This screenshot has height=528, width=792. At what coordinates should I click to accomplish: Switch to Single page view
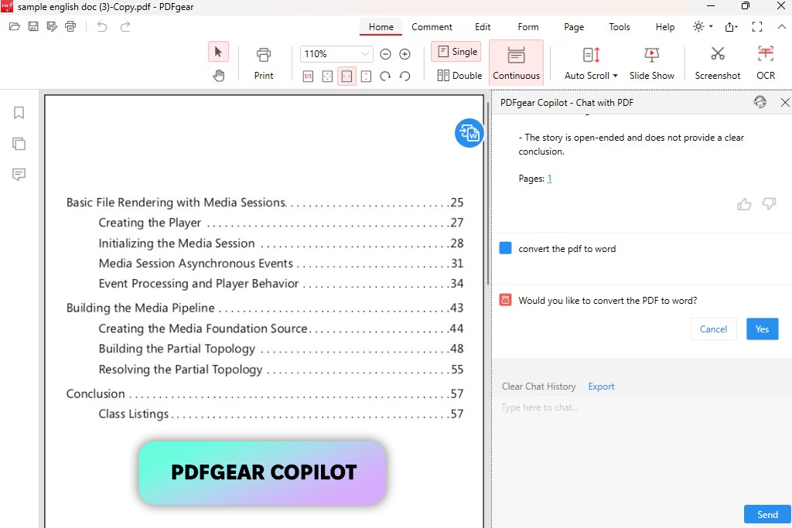(457, 52)
